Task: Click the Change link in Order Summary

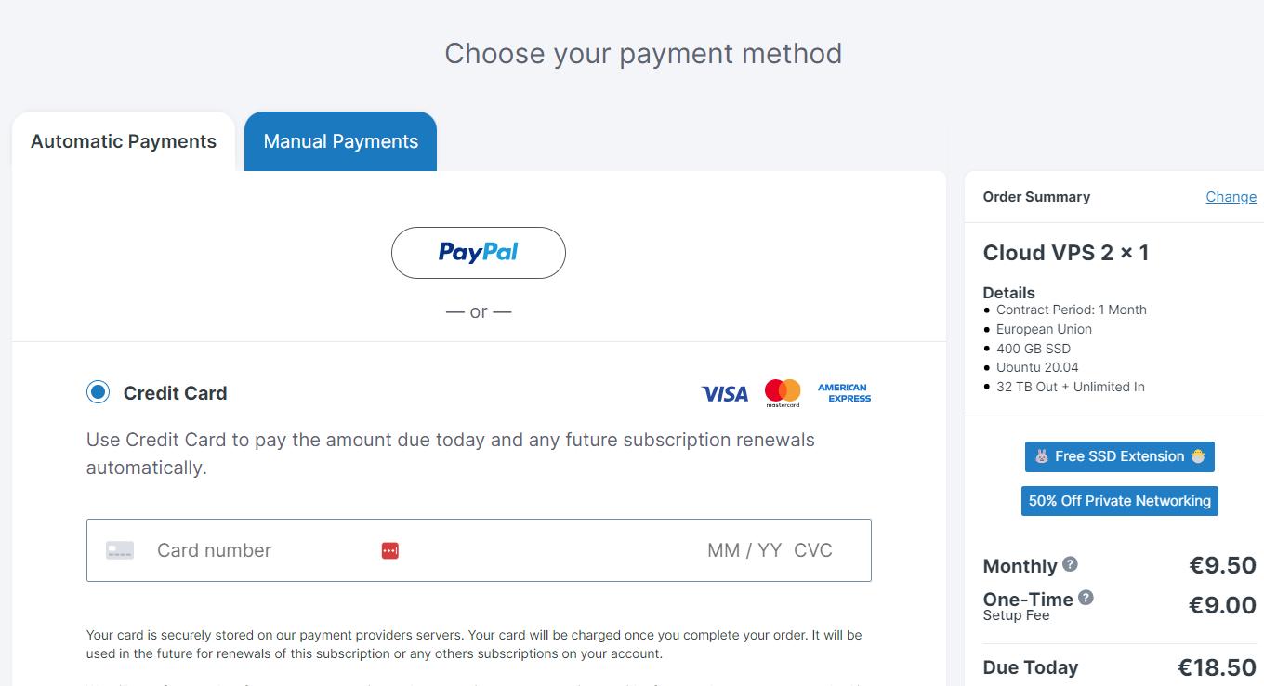Action: point(1231,197)
